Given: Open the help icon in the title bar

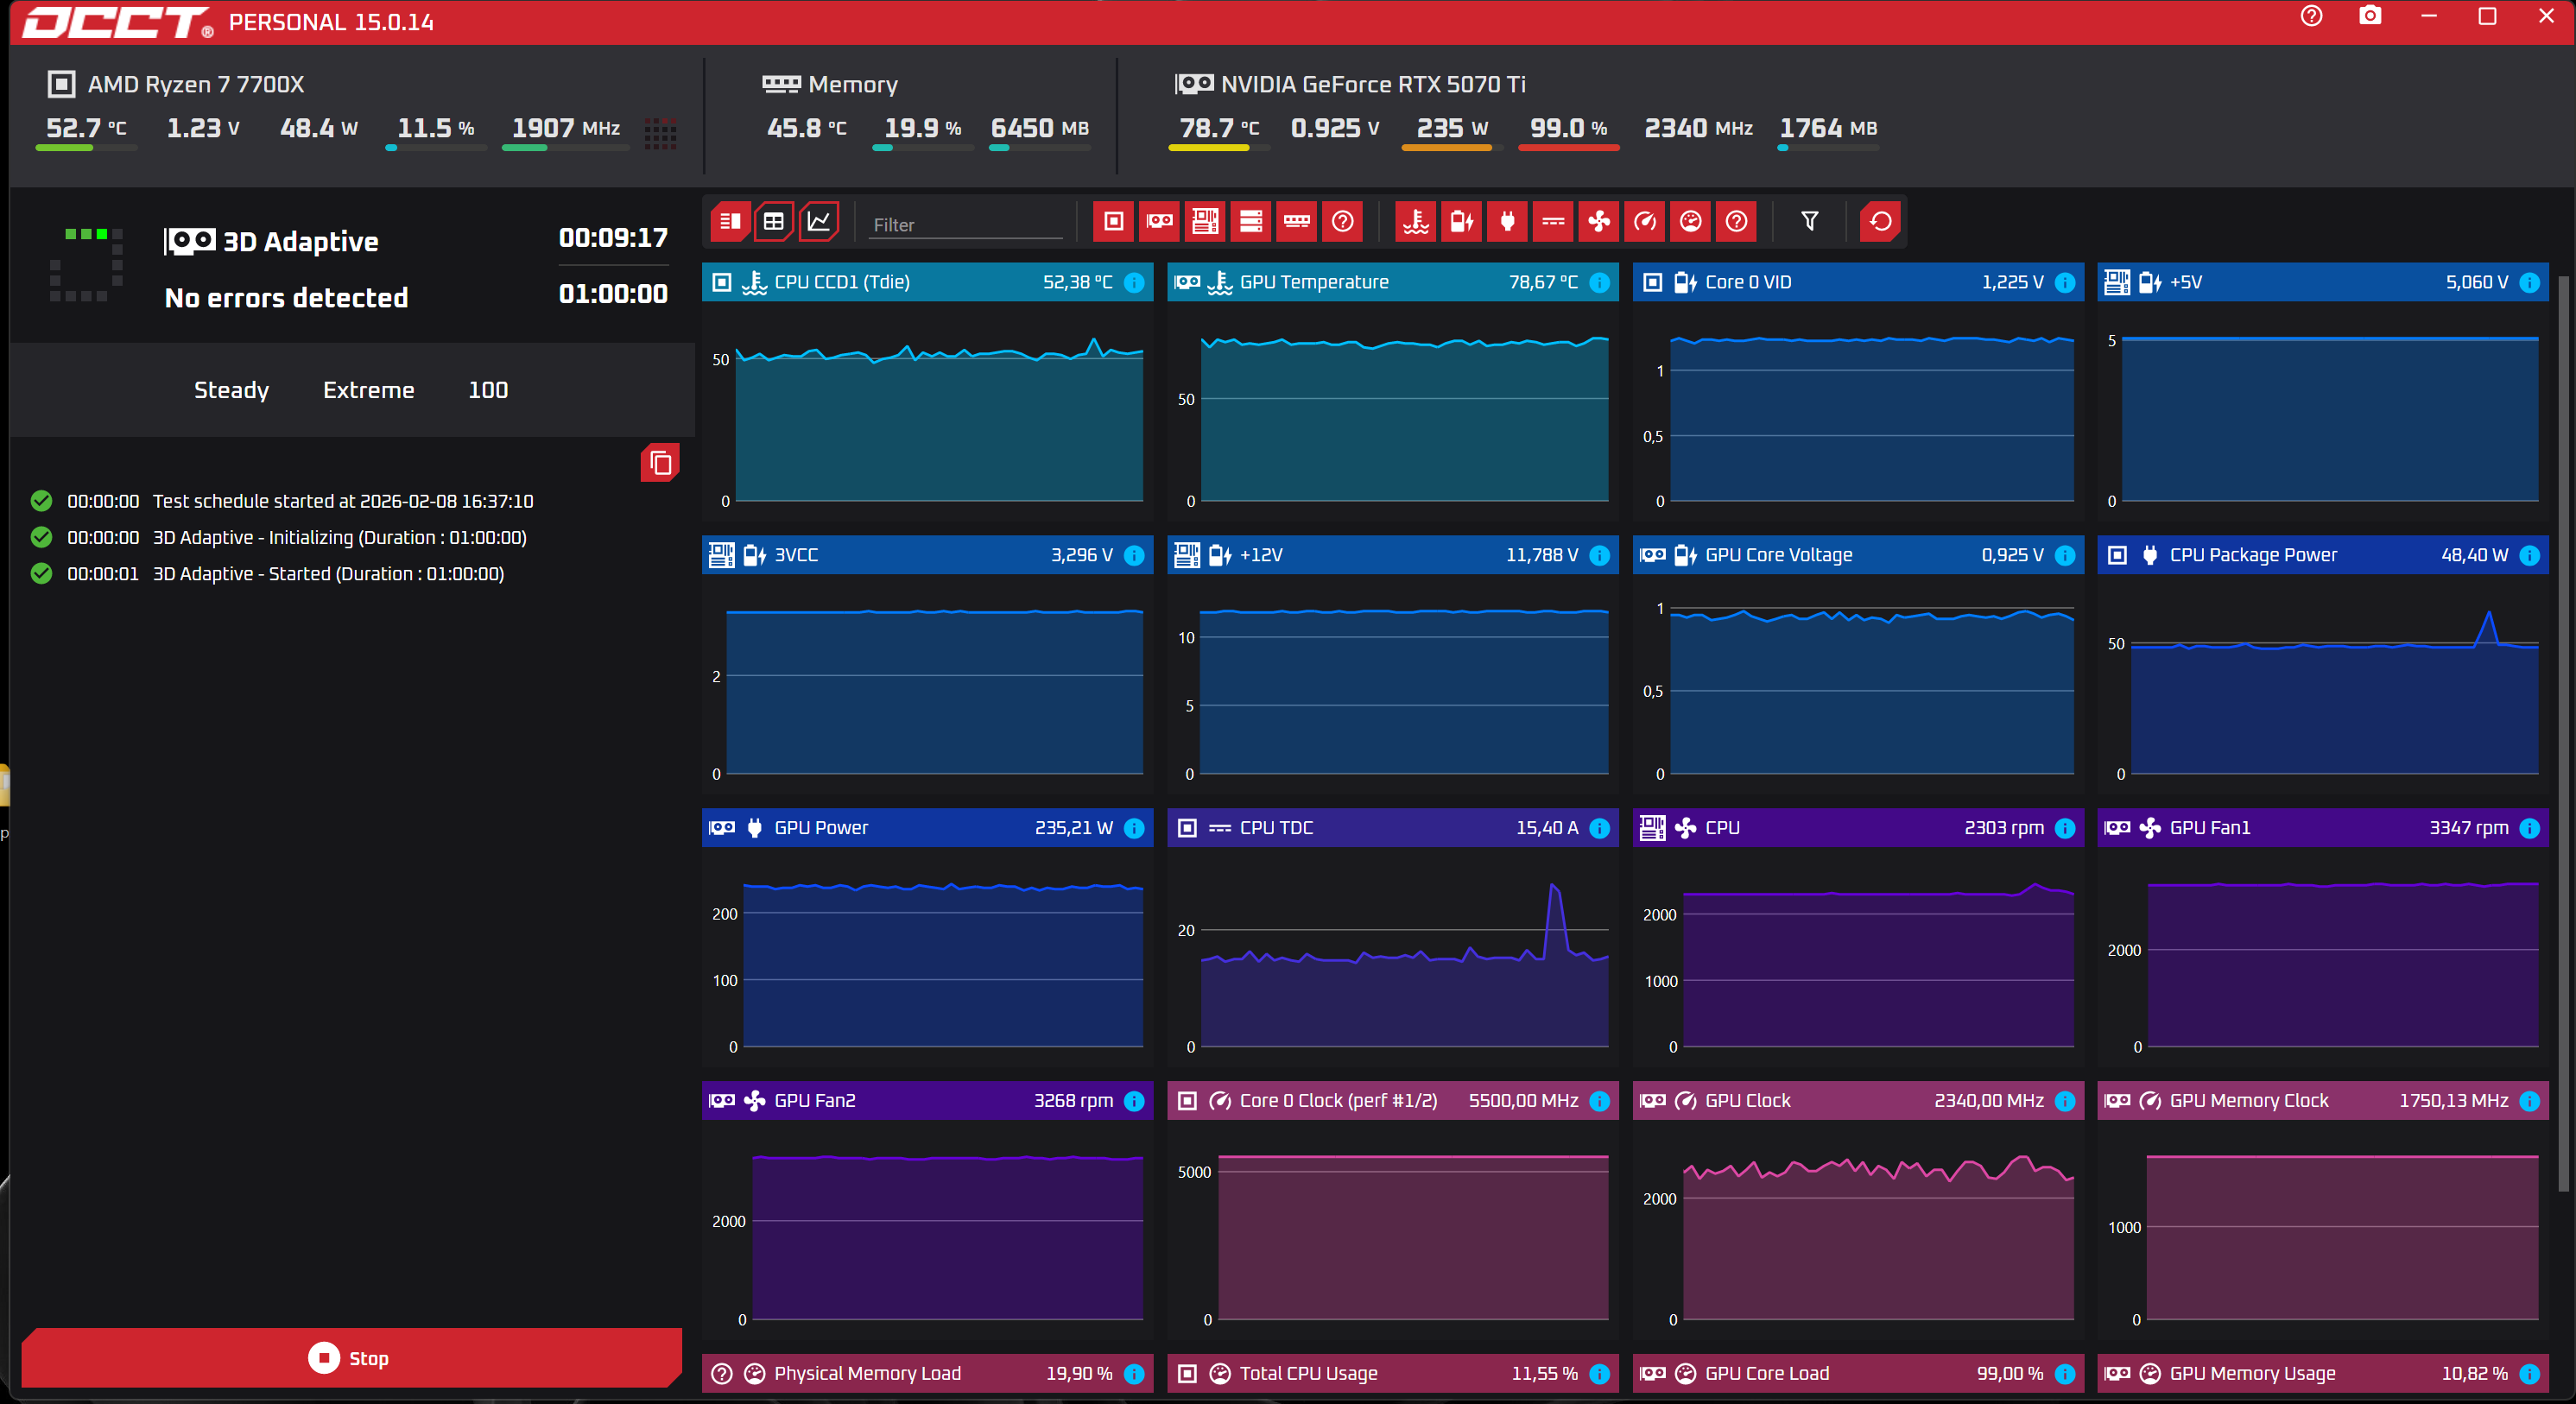Looking at the screenshot, I should point(2311,17).
